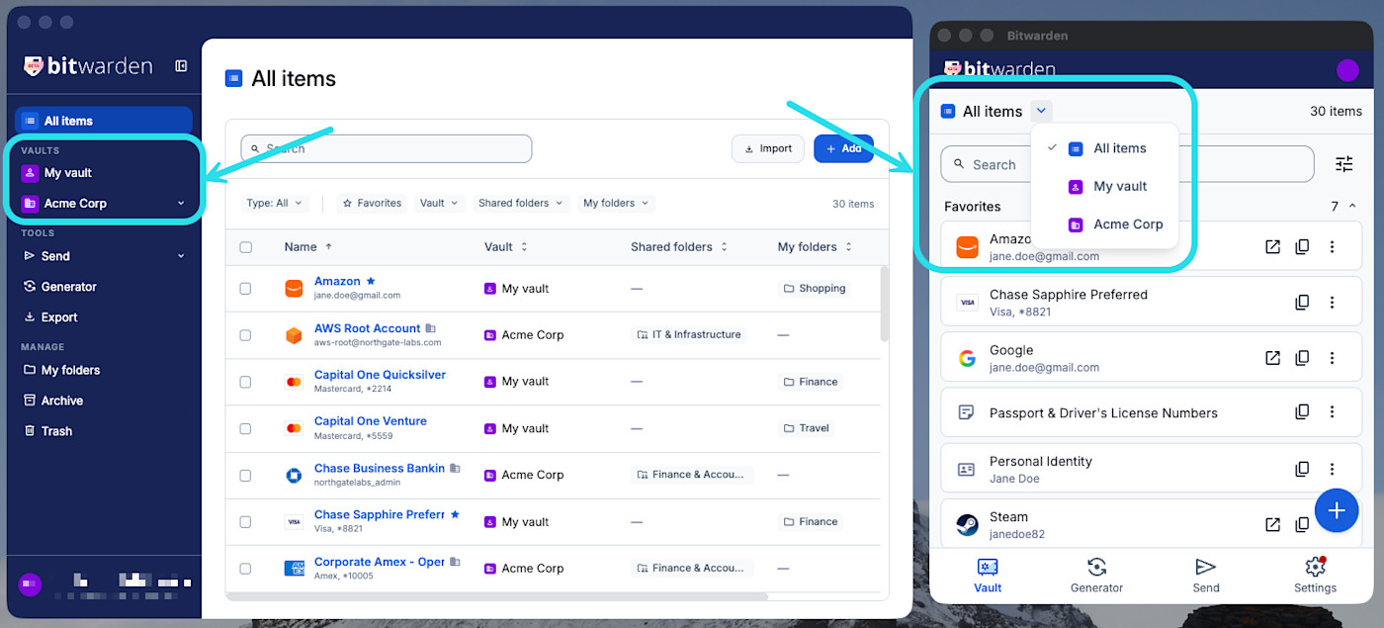Switch to the Generator tab in extension

coord(1096,575)
